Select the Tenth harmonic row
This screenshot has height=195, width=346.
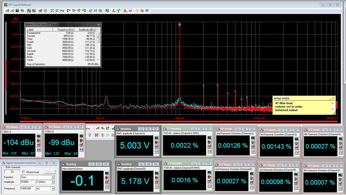pos(61,60)
